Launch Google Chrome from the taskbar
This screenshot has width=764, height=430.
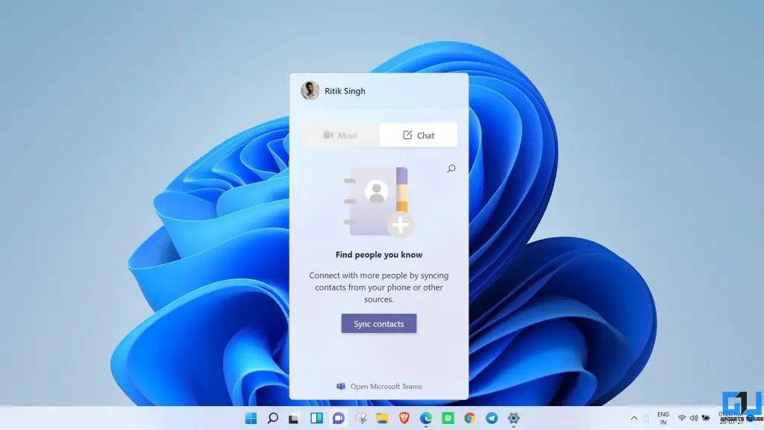click(469, 418)
